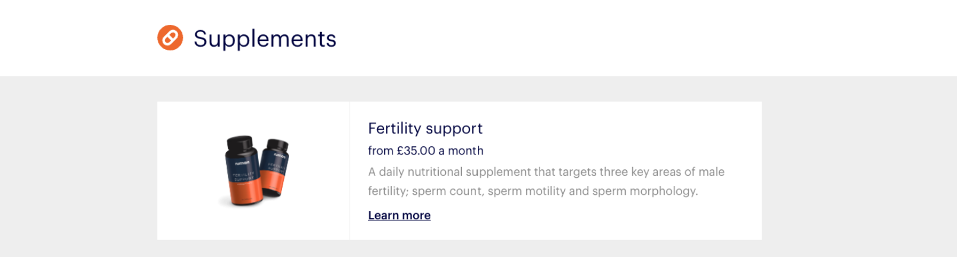The image size is (957, 257).
Task: Click the orange pill icon beside Supplements
Action: coord(170,38)
